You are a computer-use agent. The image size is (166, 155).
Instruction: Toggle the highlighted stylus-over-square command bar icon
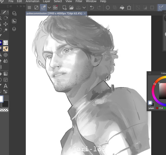tap(43, 8)
